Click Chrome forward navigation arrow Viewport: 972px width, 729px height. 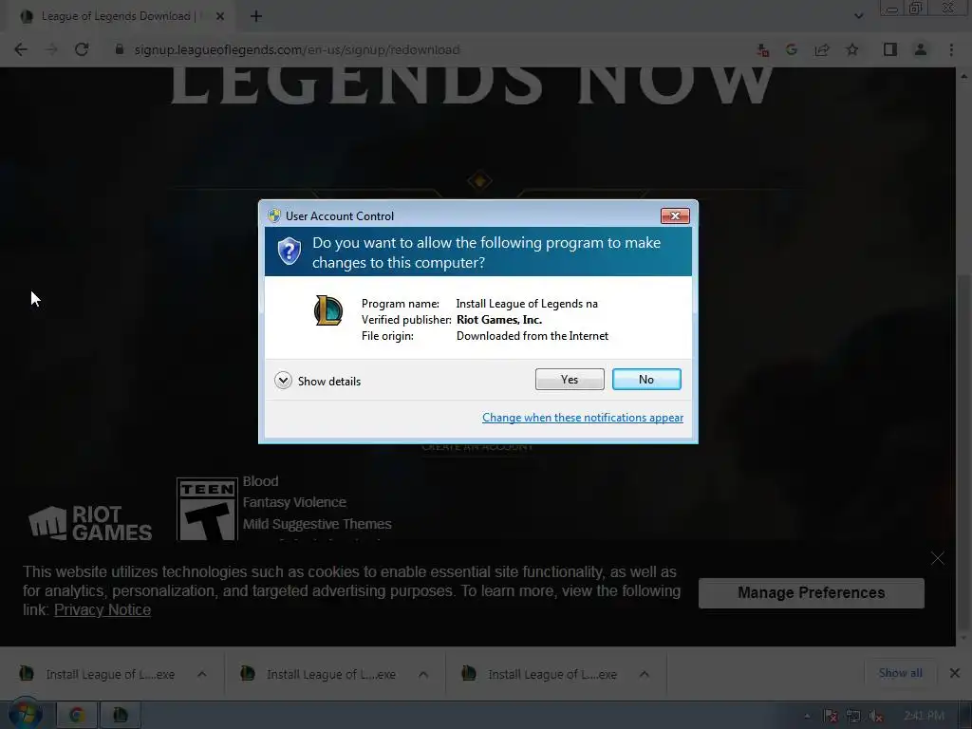coord(51,49)
